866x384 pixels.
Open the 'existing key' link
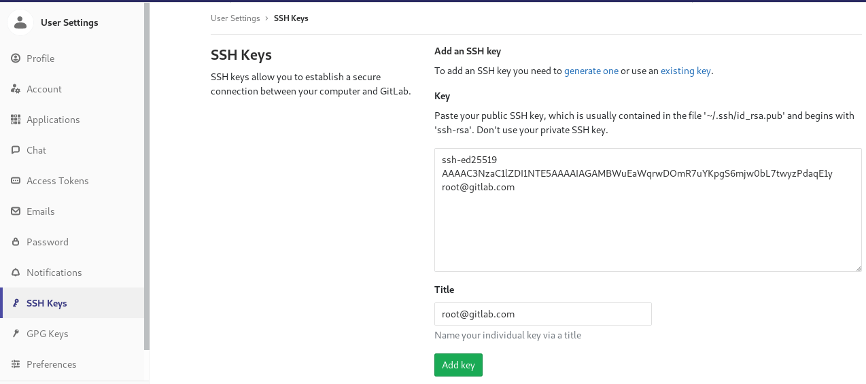click(685, 71)
